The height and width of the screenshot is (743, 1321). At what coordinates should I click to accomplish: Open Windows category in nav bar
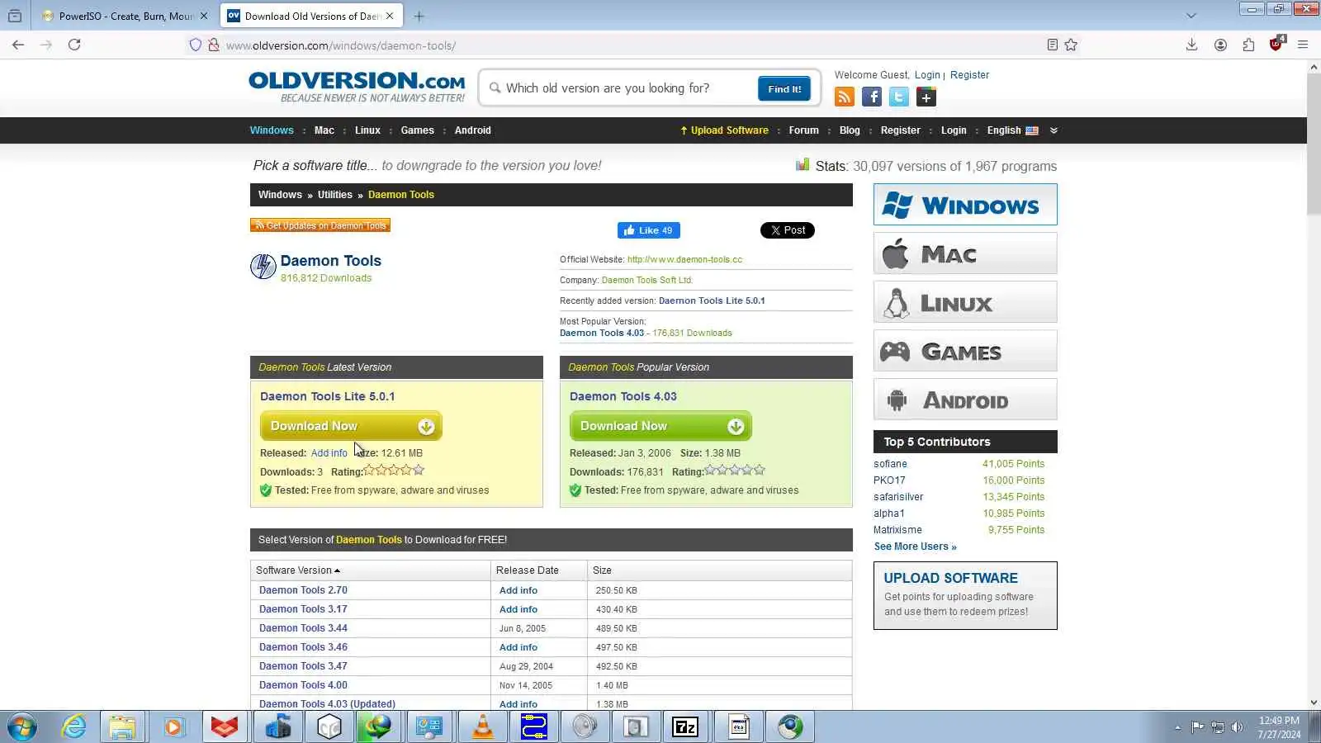pos(272,130)
